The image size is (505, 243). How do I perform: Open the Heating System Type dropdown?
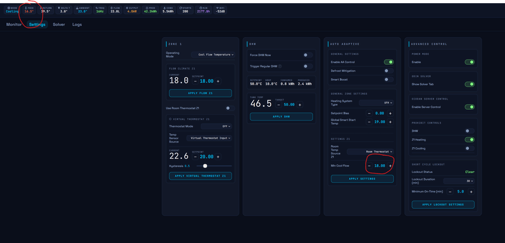(x=376, y=103)
